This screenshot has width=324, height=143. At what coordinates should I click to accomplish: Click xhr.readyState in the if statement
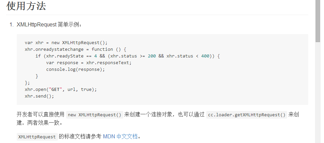60,56
